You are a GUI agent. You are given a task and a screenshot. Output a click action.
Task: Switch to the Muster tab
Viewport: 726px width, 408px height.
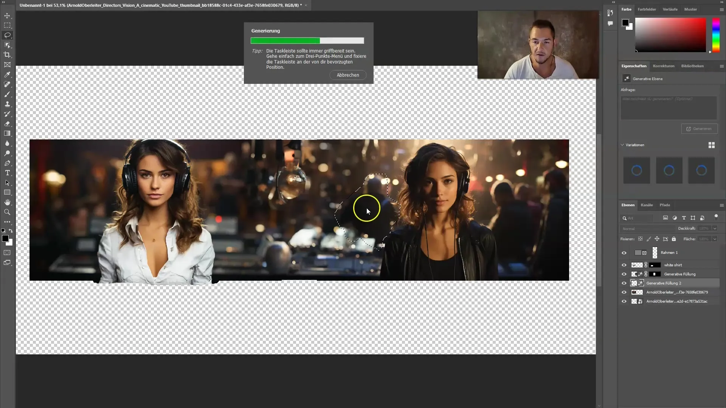pyautogui.click(x=690, y=9)
